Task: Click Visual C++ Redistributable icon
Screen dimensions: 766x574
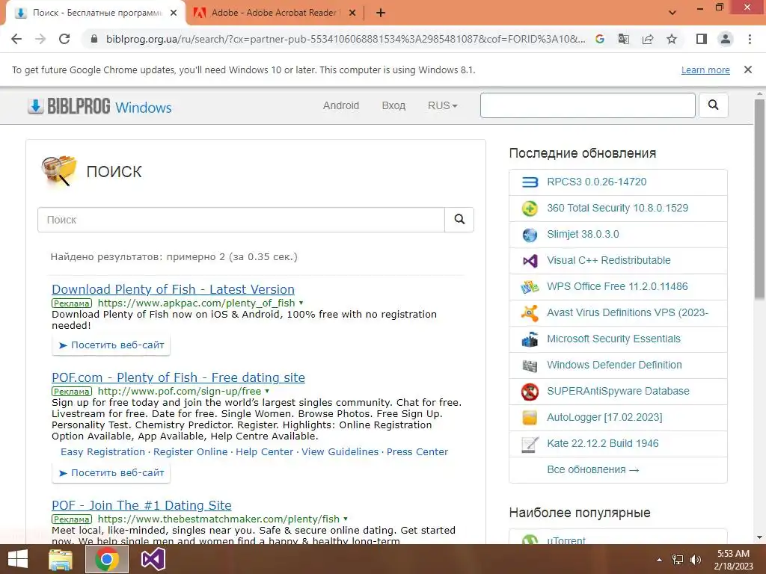Action: [x=530, y=261]
